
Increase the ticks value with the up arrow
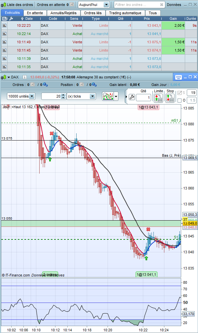click(x=63, y=95)
